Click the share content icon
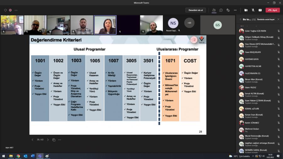 (x=260, y=10)
